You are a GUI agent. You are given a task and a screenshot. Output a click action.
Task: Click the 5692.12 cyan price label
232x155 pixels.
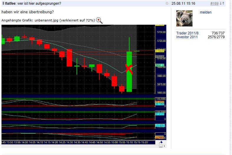click(159, 65)
